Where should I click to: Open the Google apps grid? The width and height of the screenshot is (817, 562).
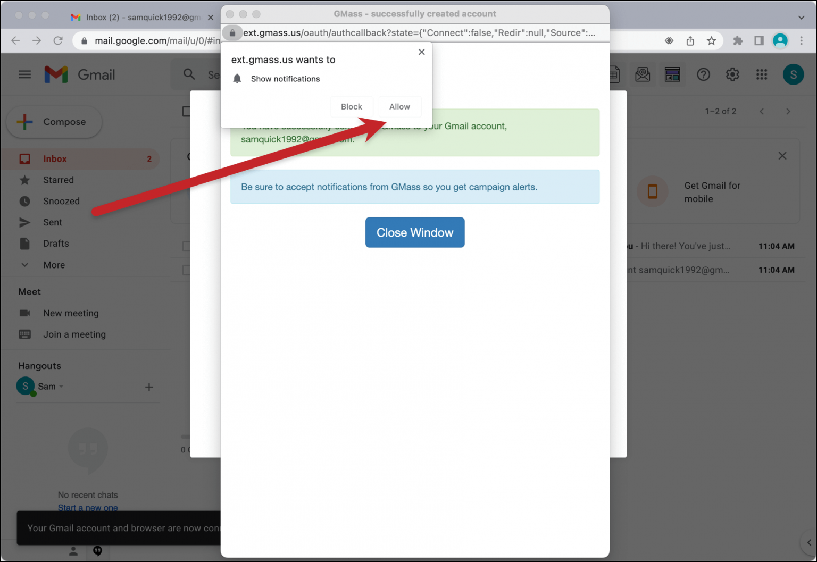click(762, 74)
